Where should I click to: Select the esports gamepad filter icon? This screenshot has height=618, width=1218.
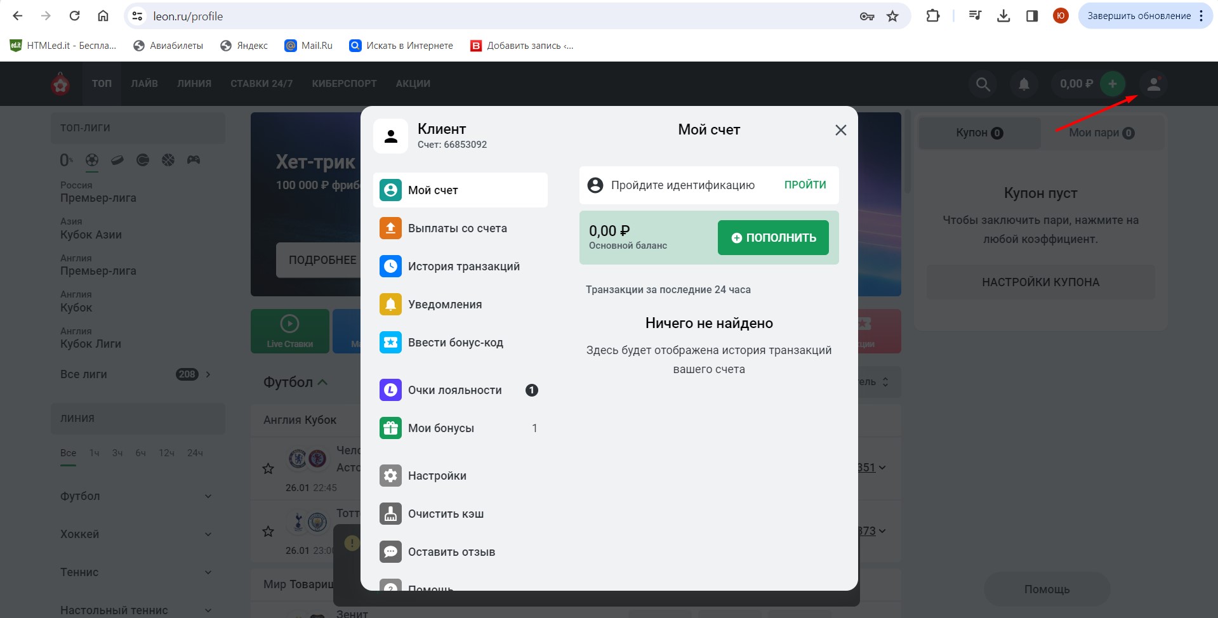tap(194, 160)
